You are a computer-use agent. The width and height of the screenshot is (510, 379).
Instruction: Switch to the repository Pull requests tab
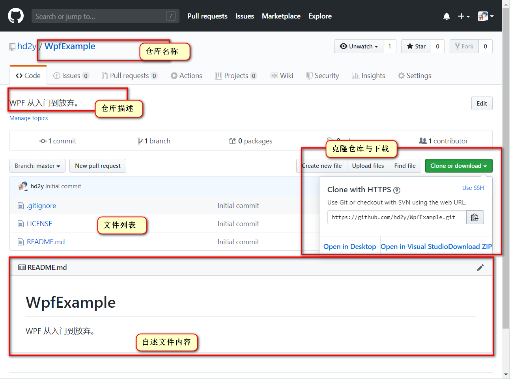point(129,76)
